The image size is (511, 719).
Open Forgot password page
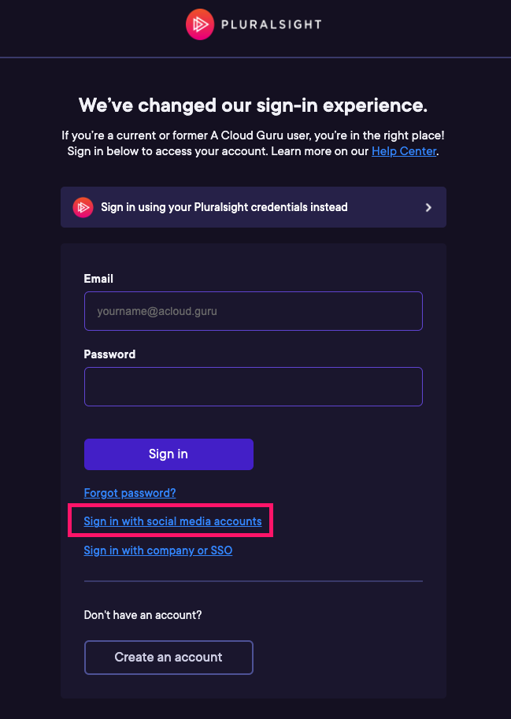129,492
